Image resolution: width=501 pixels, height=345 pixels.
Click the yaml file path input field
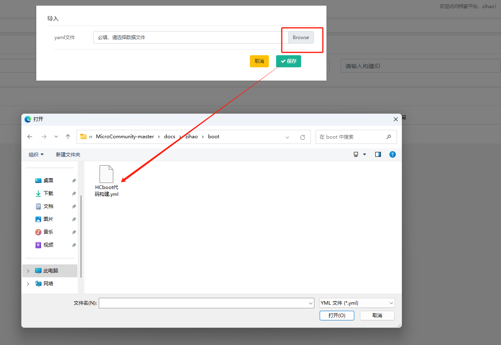[191, 37]
